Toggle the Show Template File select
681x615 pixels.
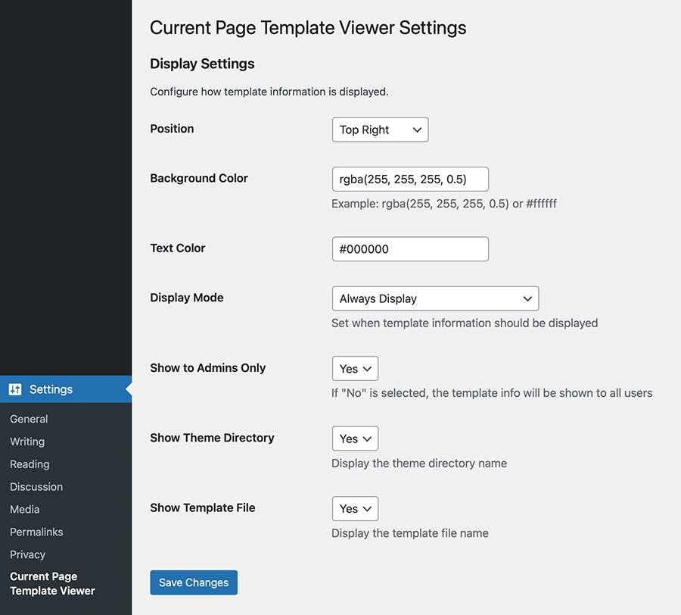tap(355, 508)
